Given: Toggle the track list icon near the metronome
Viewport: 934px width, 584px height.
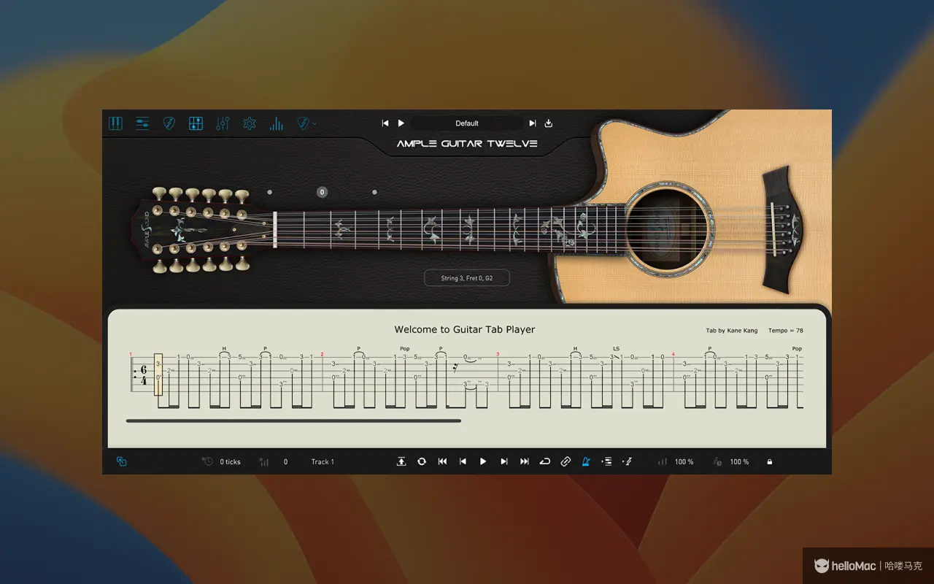Looking at the screenshot, I should (x=606, y=461).
